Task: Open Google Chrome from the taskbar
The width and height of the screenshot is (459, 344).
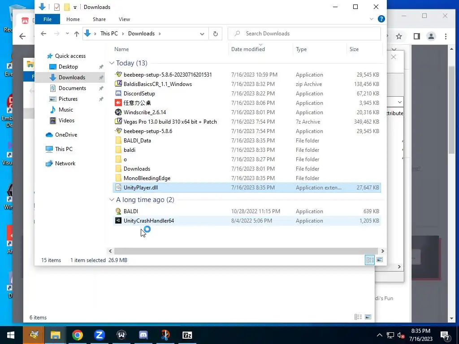Action: [x=77, y=335]
